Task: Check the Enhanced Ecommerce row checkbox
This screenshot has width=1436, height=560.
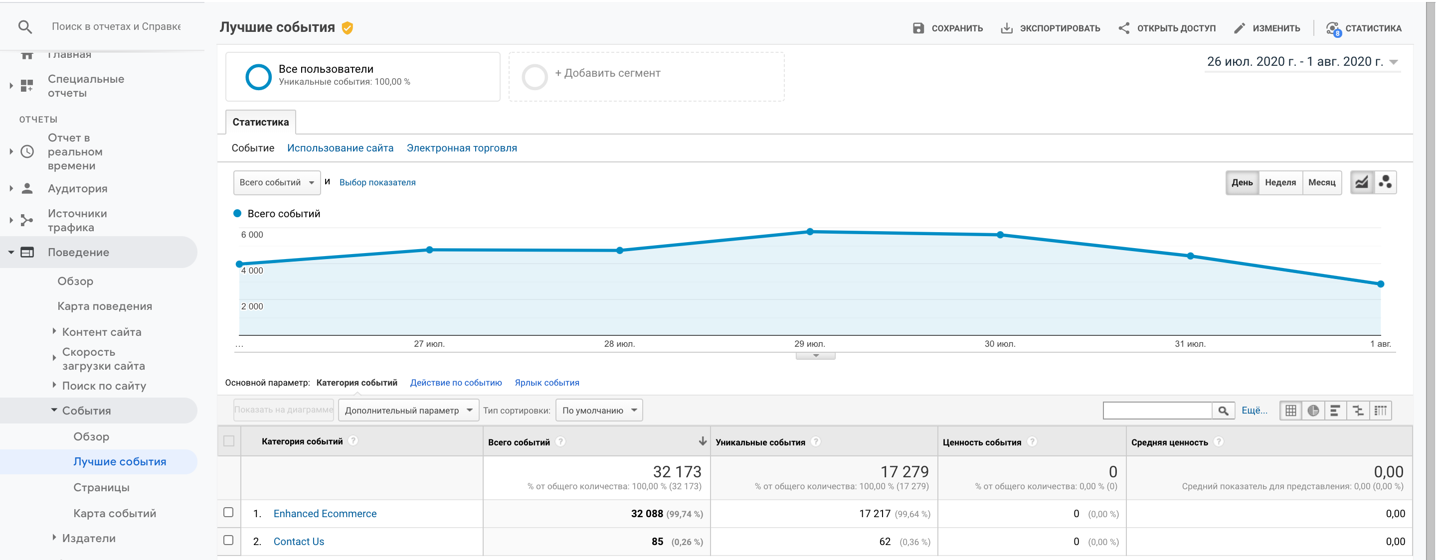Action: (x=228, y=512)
